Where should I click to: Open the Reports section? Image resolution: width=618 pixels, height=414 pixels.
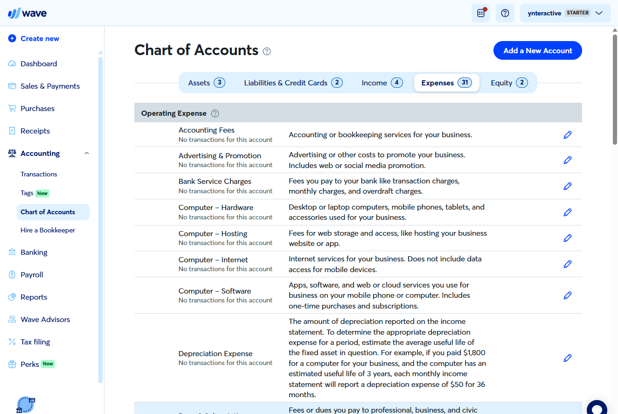(x=34, y=297)
